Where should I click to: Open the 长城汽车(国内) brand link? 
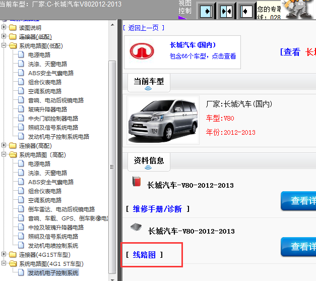[x=193, y=45]
